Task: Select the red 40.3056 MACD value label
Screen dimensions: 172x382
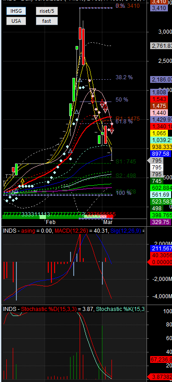Action: click(161, 255)
